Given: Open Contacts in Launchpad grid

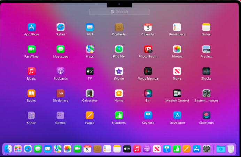Looking at the screenshot, I should [119, 27].
